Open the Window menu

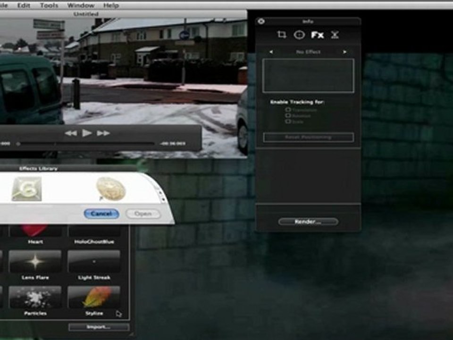pyautogui.click(x=81, y=6)
